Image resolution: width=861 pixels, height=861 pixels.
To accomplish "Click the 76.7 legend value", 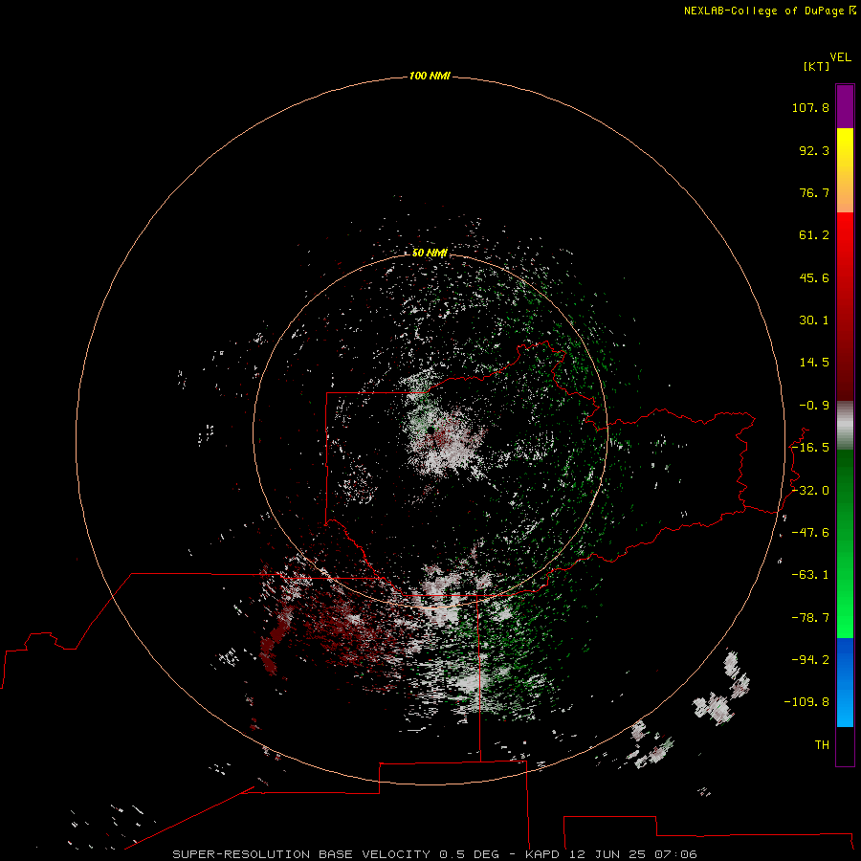I will [814, 192].
